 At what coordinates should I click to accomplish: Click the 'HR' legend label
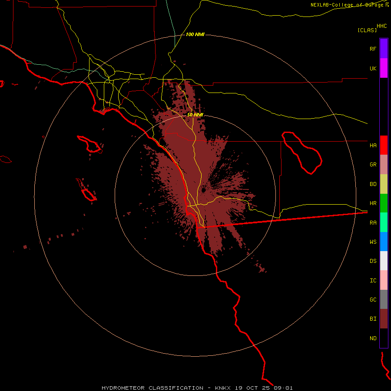[x=373, y=203]
